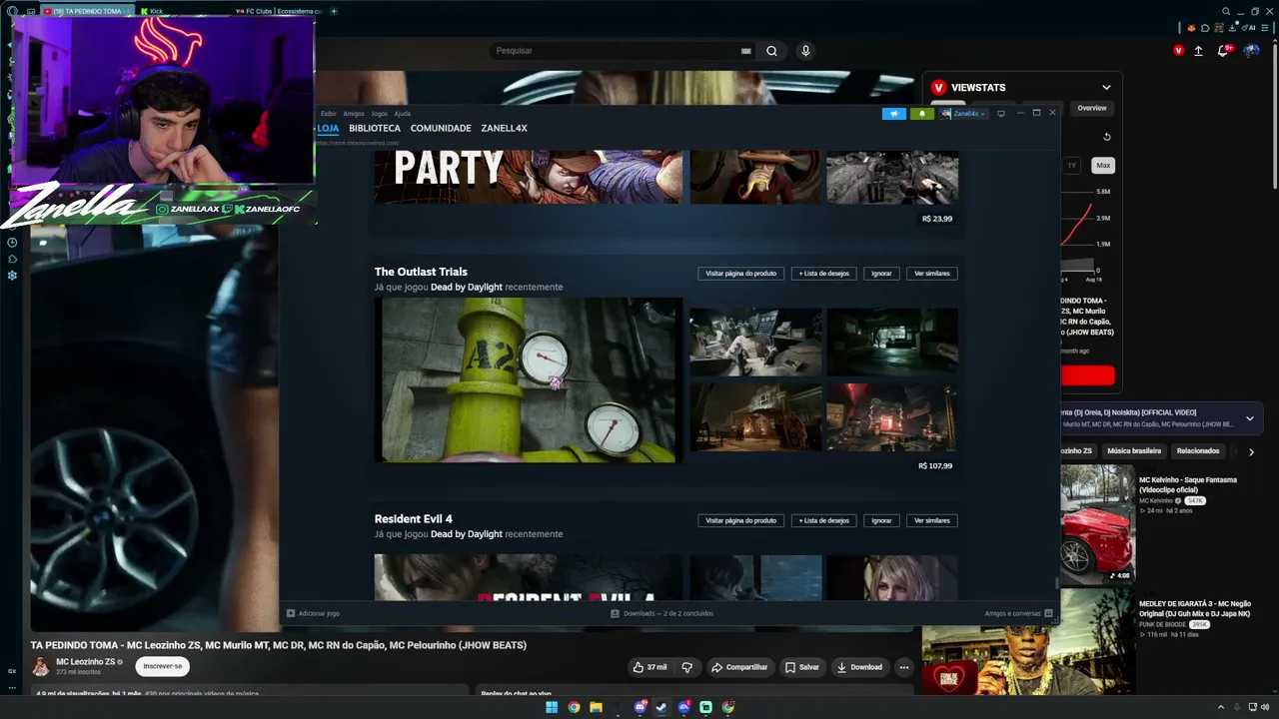Open MC Leozinho ZS channel name
This screenshot has width=1279, height=719.
(86, 661)
